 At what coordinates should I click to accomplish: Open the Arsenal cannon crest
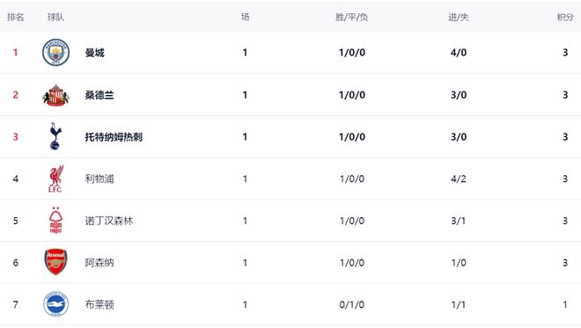coord(55,262)
